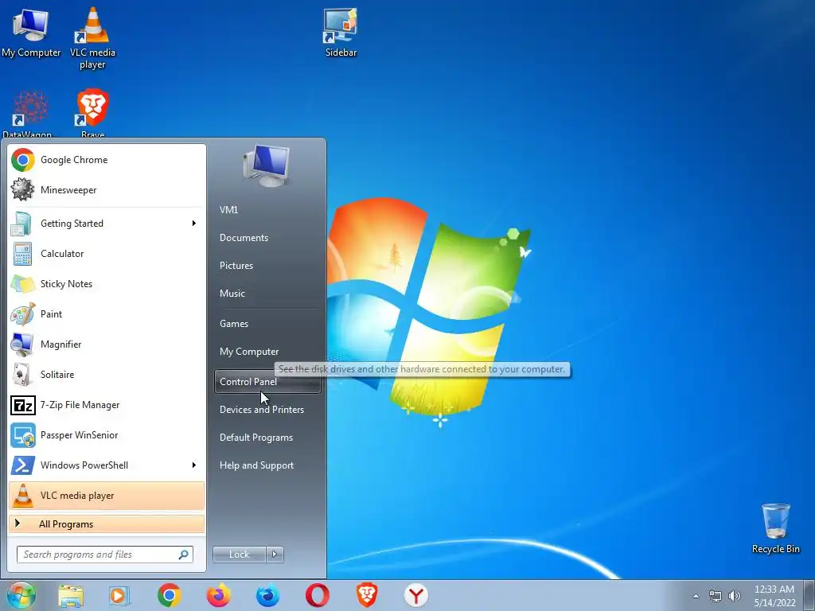Open Documents from the Start menu
815x611 pixels.
point(267,237)
